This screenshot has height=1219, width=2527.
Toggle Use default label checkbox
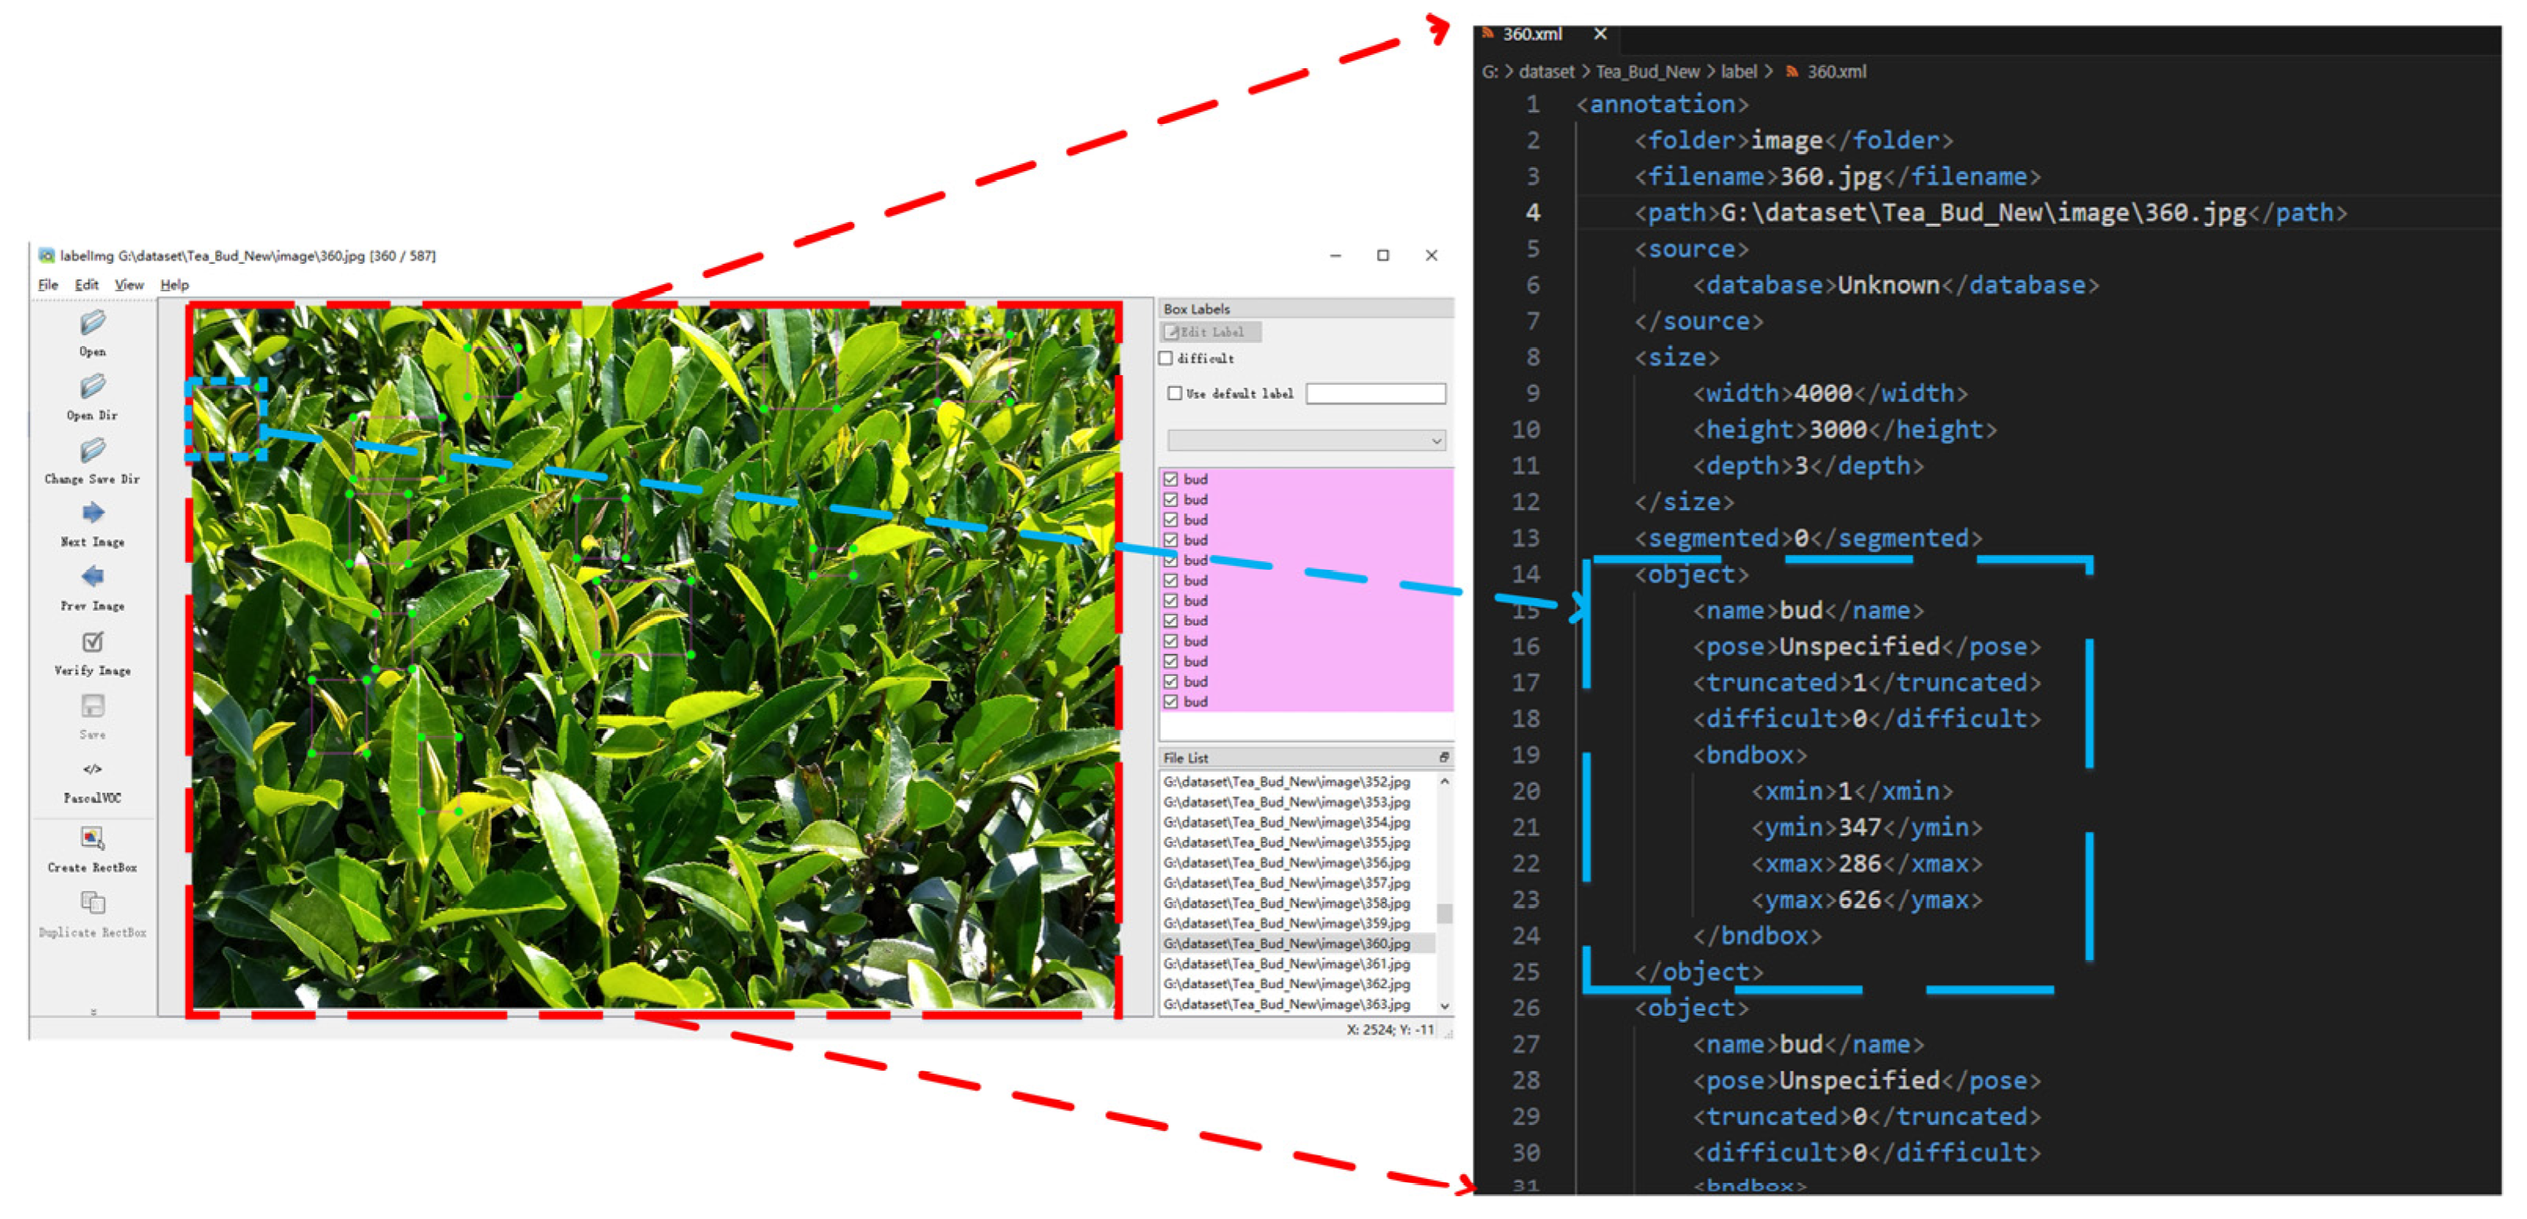point(1174,393)
